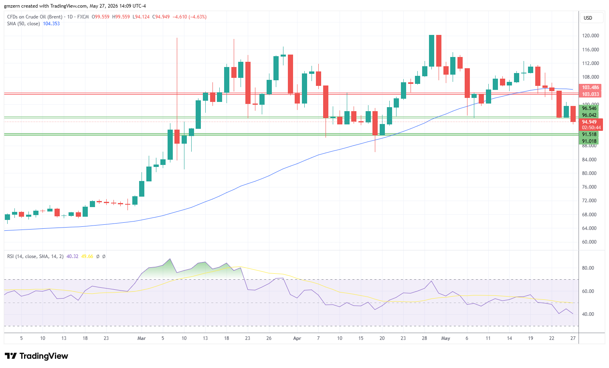This screenshot has height=368, width=609.
Task: Click the 26 date label on time axis
Action: 269,338
